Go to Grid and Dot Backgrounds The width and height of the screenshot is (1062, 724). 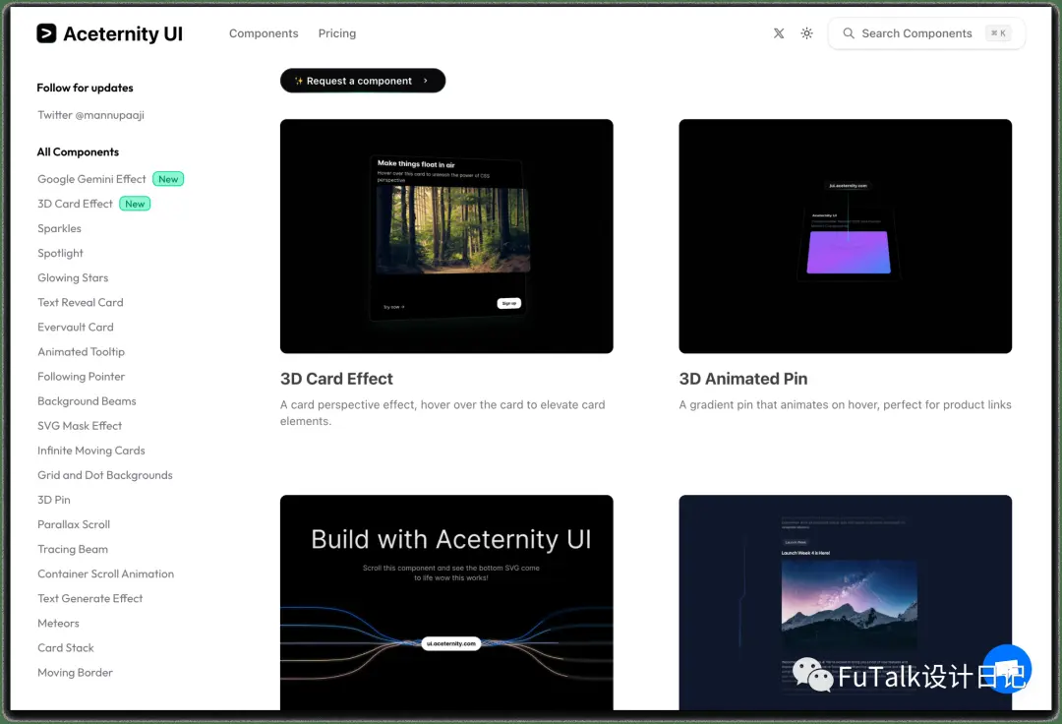tap(105, 475)
